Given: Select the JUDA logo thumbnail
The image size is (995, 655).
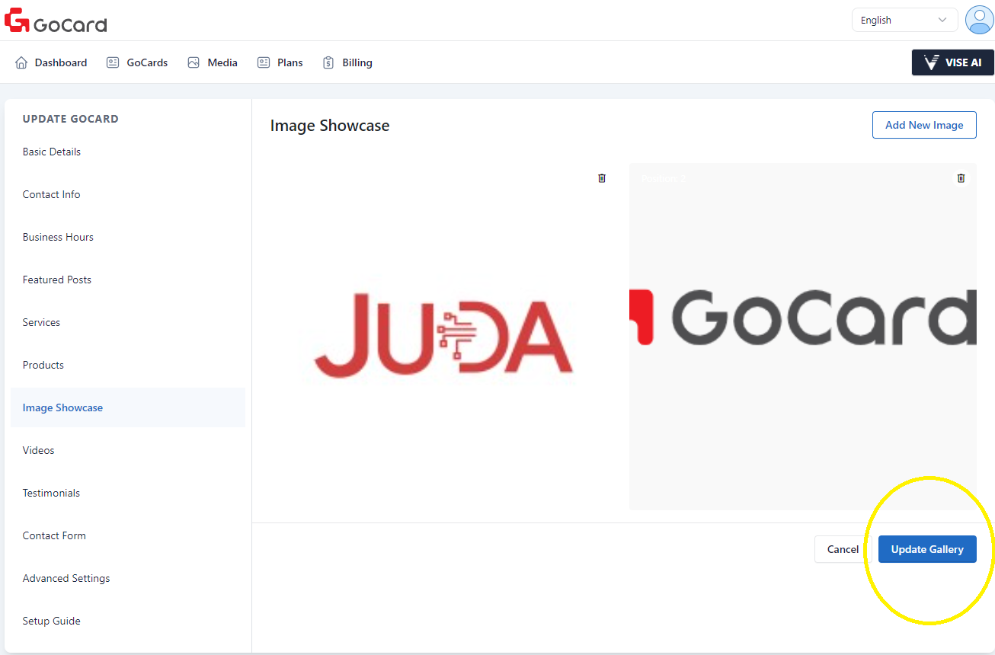Looking at the screenshot, I should pyautogui.click(x=443, y=337).
